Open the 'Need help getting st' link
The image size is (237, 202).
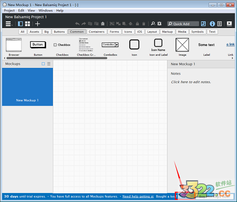138,196
